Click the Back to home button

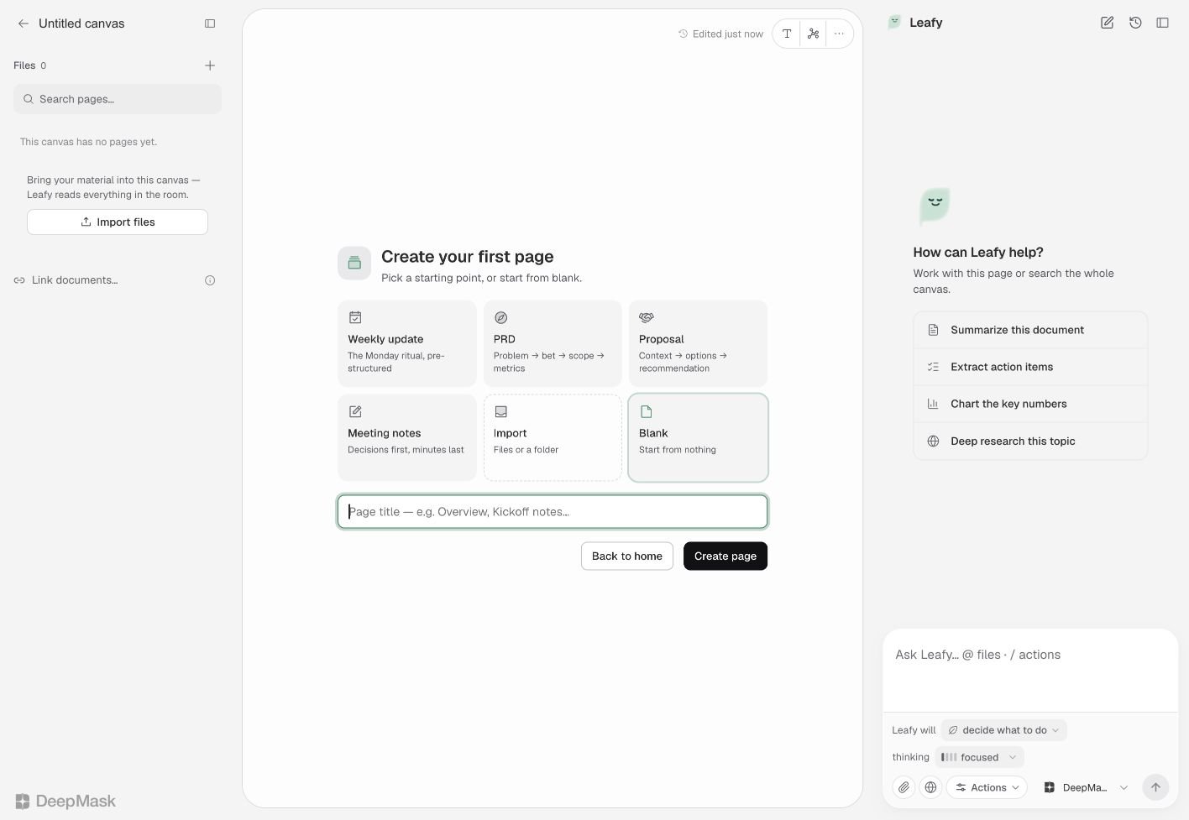[x=627, y=556]
